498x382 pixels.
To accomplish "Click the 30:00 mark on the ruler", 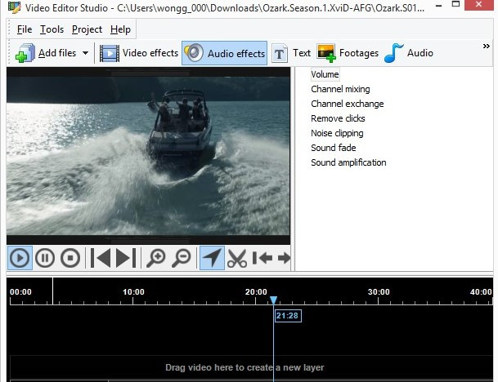I will (x=379, y=292).
